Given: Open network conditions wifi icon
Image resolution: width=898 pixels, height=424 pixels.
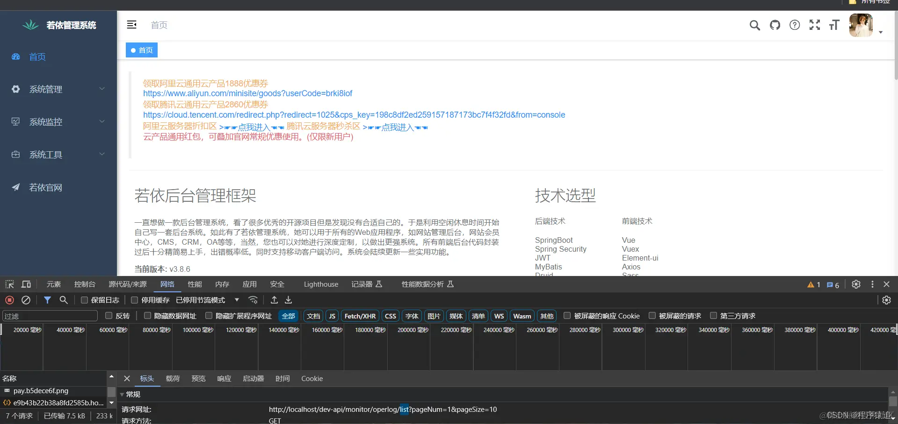Looking at the screenshot, I should coord(253,300).
